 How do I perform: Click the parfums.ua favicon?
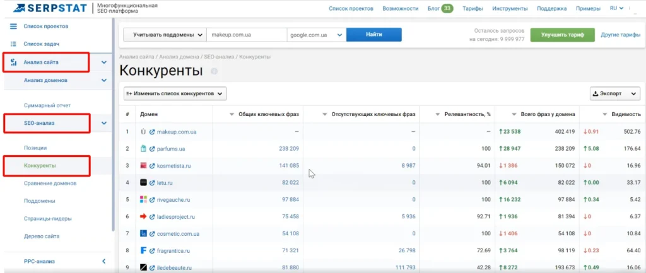[143, 149]
